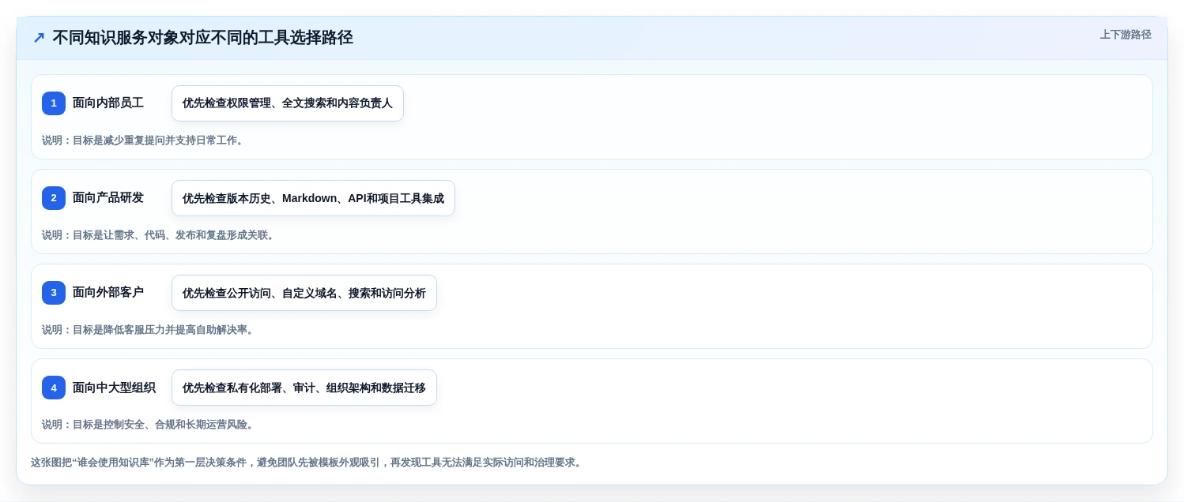The height and width of the screenshot is (502, 1184).
Task: Select the 面向中大型组织 heading
Action: [114, 388]
